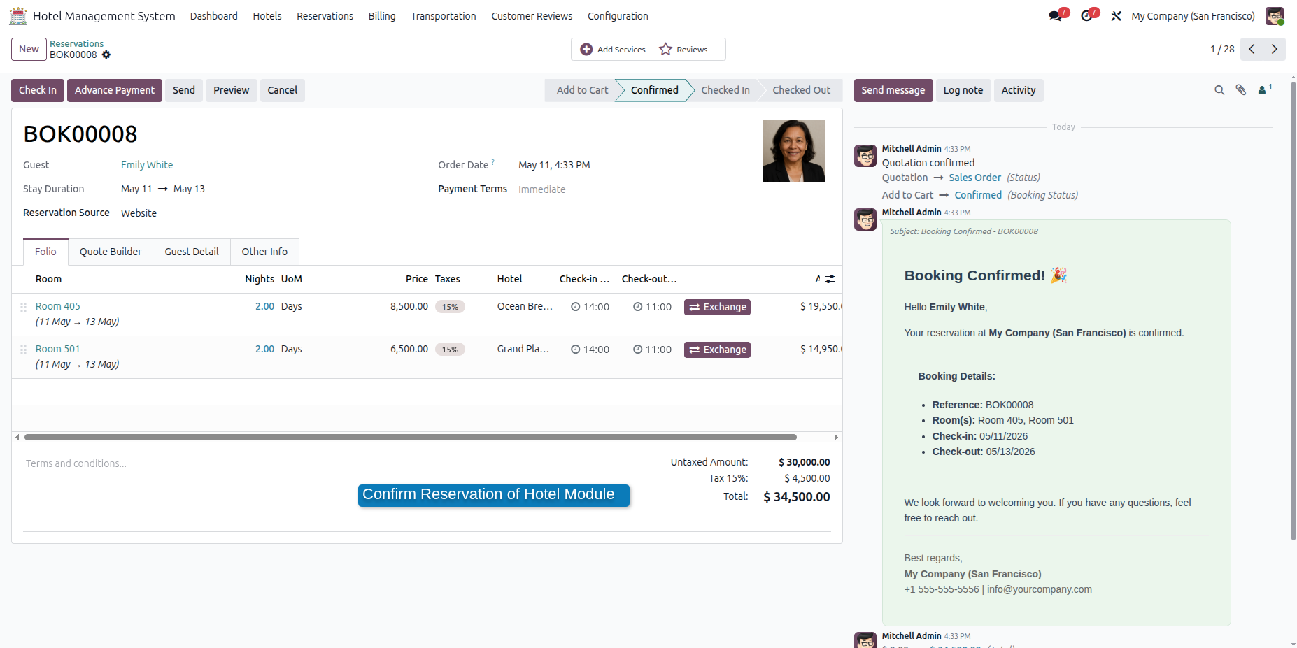Click the Check In button
Image resolution: width=1297 pixels, height=648 pixels.
[x=38, y=90]
